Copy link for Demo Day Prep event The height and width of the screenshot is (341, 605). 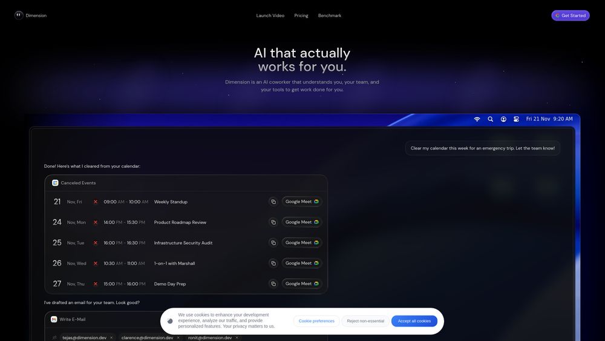(x=273, y=283)
